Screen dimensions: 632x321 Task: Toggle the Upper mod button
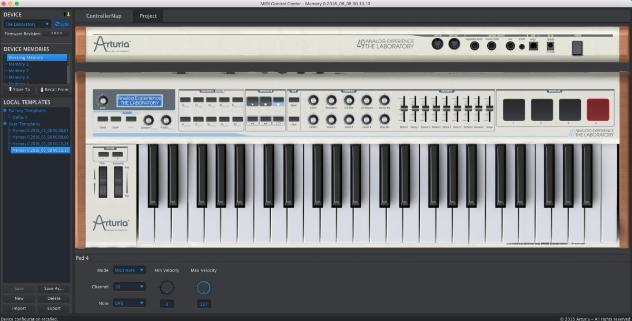coord(294,100)
